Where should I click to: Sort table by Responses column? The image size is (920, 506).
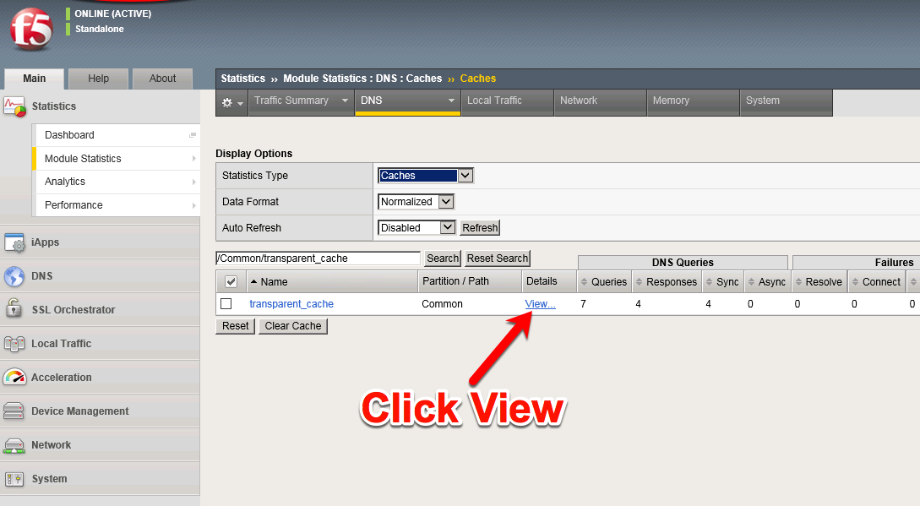tap(667, 282)
